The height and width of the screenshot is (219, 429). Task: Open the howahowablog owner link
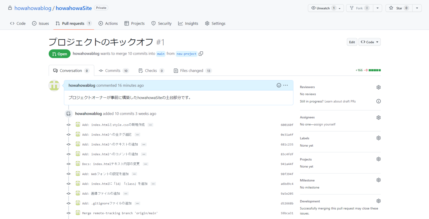point(33,8)
